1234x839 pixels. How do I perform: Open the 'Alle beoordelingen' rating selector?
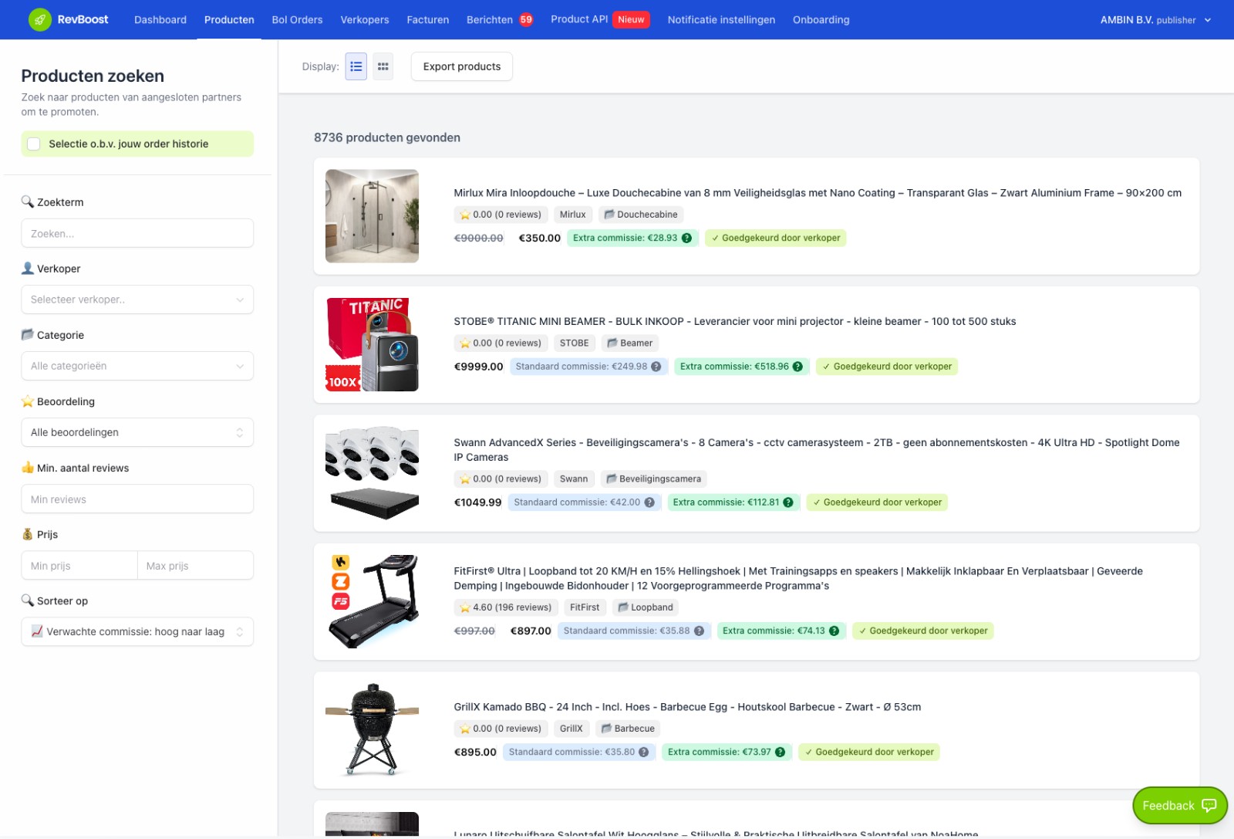coord(137,432)
